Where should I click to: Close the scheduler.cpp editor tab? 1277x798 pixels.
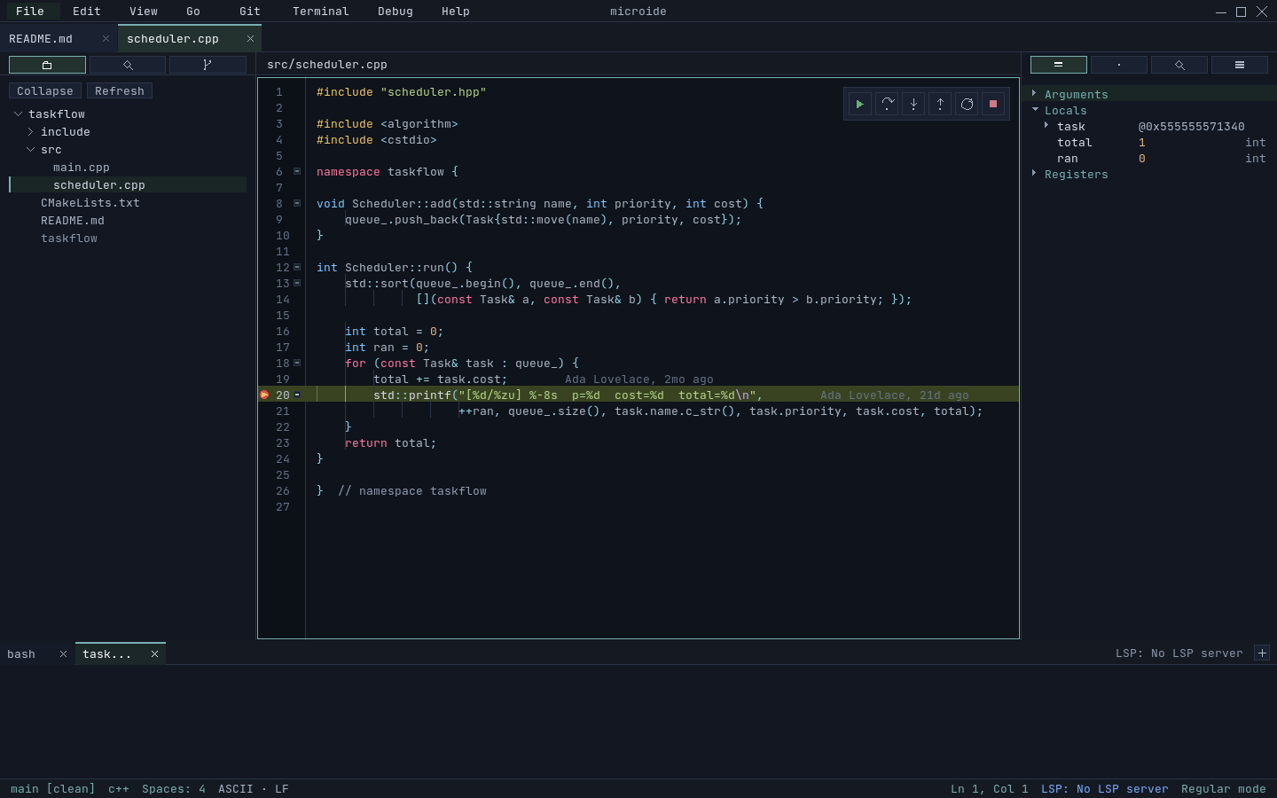click(x=250, y=39)
